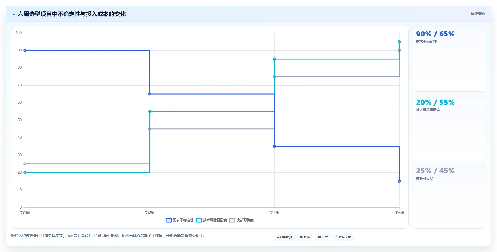Select the teal data point at 85 on 第4周
The width and height of the screenshot is (497, 252).
pos(275,59)
